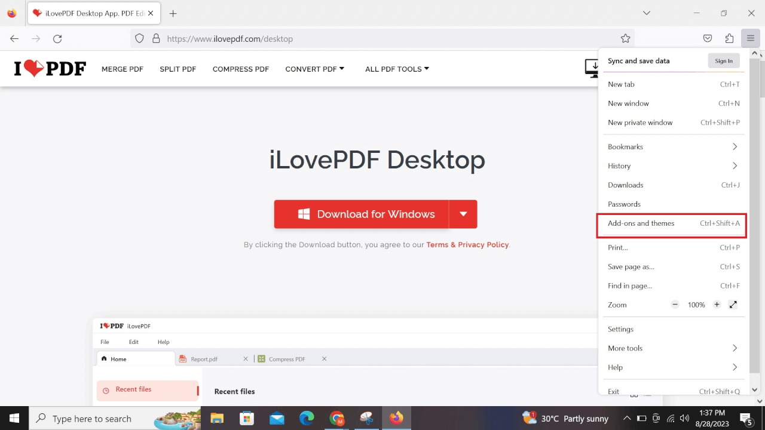This screenshot has width=765, height=430.
Task: Click the desktop download icon in the site header
Action: coord(592,68)
